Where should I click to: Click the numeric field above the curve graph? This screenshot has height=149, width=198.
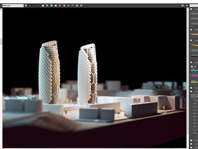pos(194,96)
